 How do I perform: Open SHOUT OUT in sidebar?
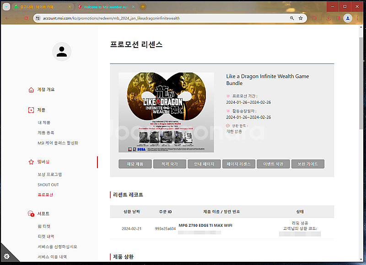point(48,185)
